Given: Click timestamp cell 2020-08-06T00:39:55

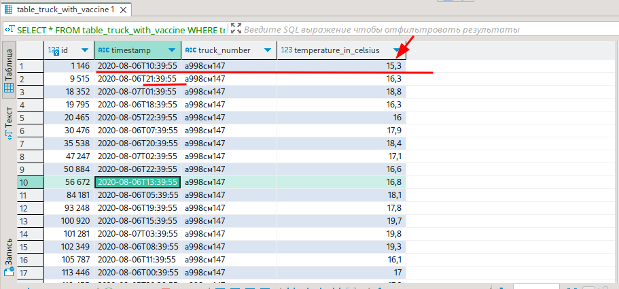Looking at the screenshot, I should coord(138,273).
